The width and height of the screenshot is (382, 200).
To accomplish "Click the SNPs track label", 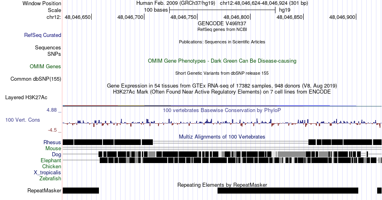I will (x=54, y=54).
